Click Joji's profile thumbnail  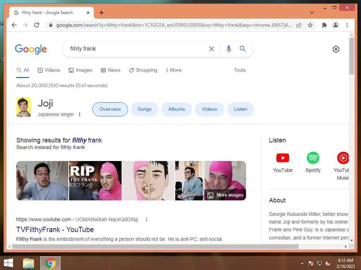pyautogui.click(x=24, y=107)
